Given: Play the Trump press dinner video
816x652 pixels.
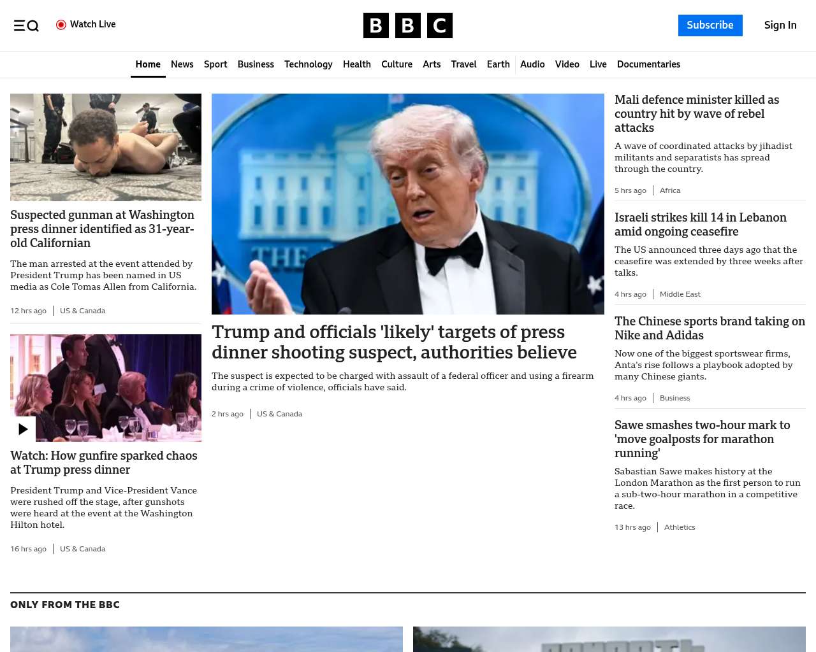Looking at the screenshot, I should click(x=23, y=429).
